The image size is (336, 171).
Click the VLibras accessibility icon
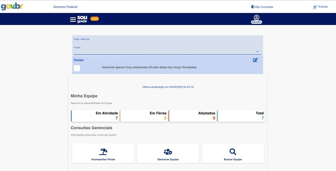pos(315,7)
